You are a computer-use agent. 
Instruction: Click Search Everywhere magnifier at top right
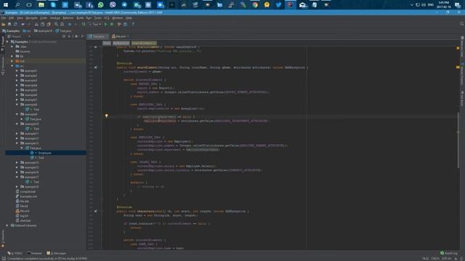(462, 24)
